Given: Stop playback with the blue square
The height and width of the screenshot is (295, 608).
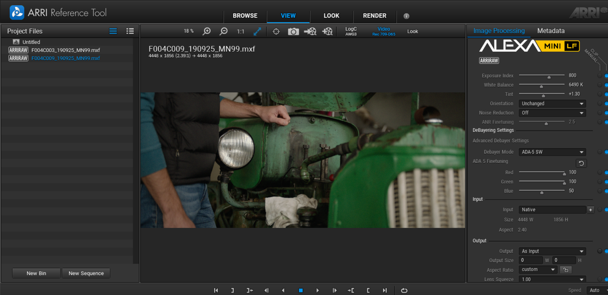Looking at the screenshot, I should point(301,290).
